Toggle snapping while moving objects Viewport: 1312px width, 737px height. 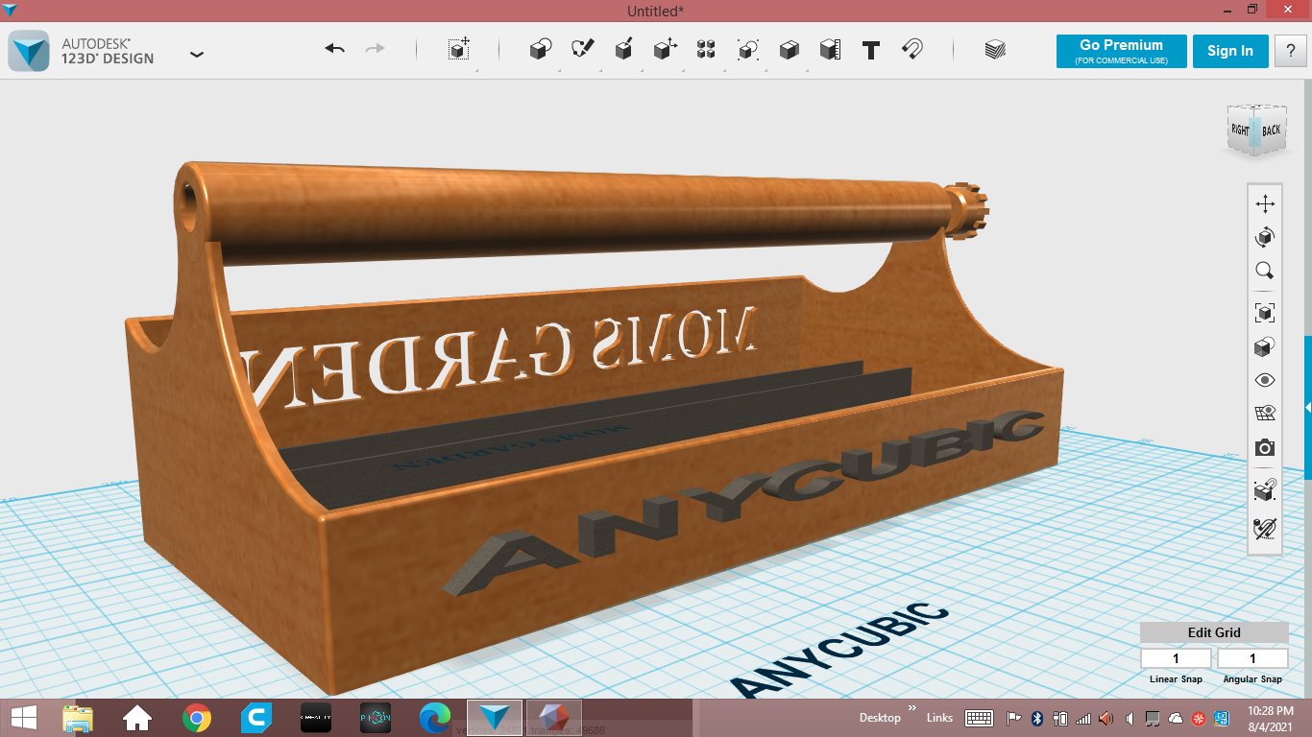(x=1265, y=490)
